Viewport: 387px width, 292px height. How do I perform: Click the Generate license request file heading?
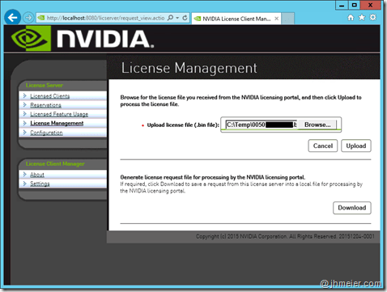213,177
